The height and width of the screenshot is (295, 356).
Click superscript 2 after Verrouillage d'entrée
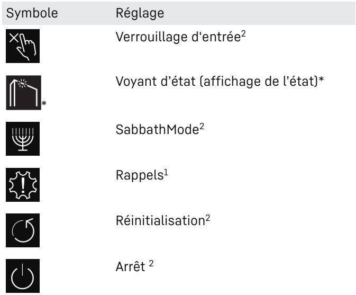[243, 34]
